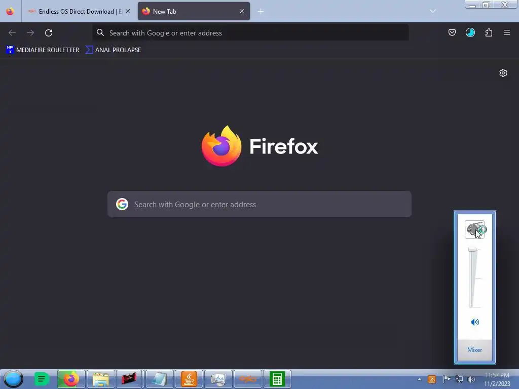Open the Start menu orb
Screen dimensions: 519x389
(13, 379)
